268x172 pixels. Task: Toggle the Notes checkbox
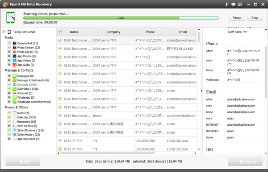pyautogui.click(x=9, y=113)
